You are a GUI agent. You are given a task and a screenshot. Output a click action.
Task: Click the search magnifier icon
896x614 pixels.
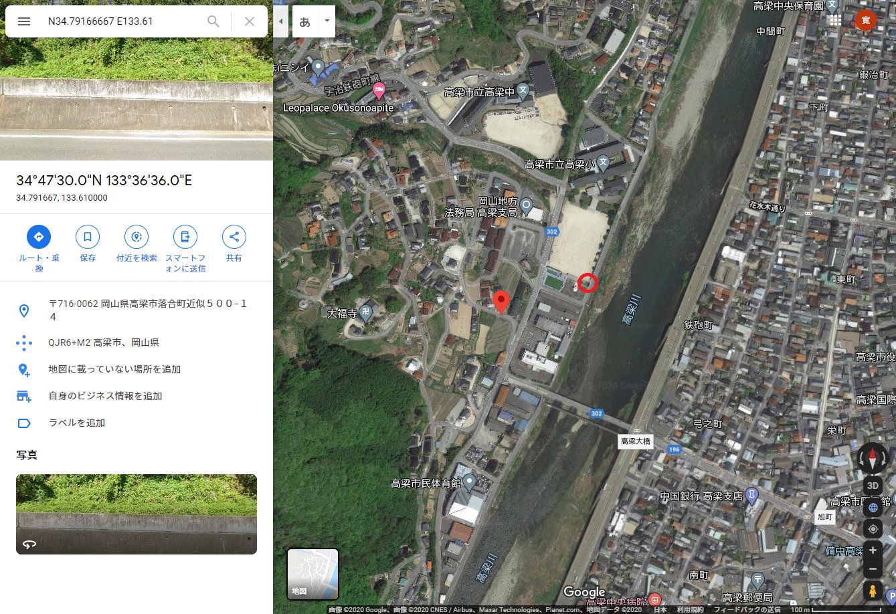click(x=213, y=21)
